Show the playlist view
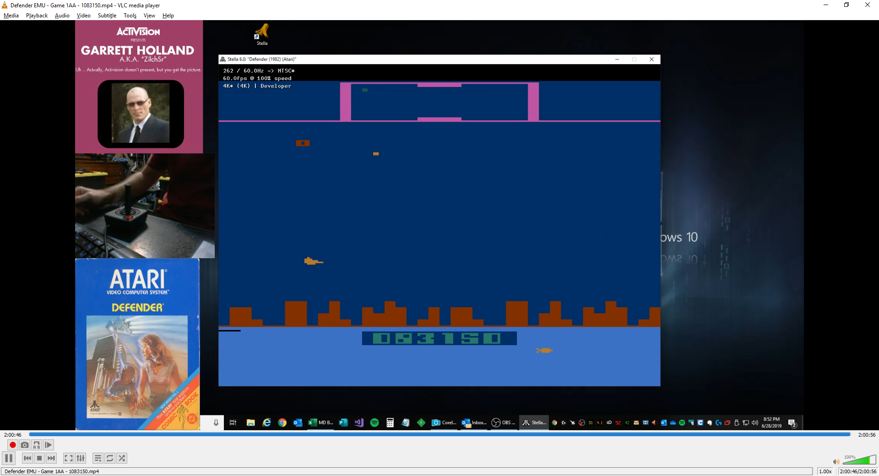 pyautogui.click(x=98, y=458)
